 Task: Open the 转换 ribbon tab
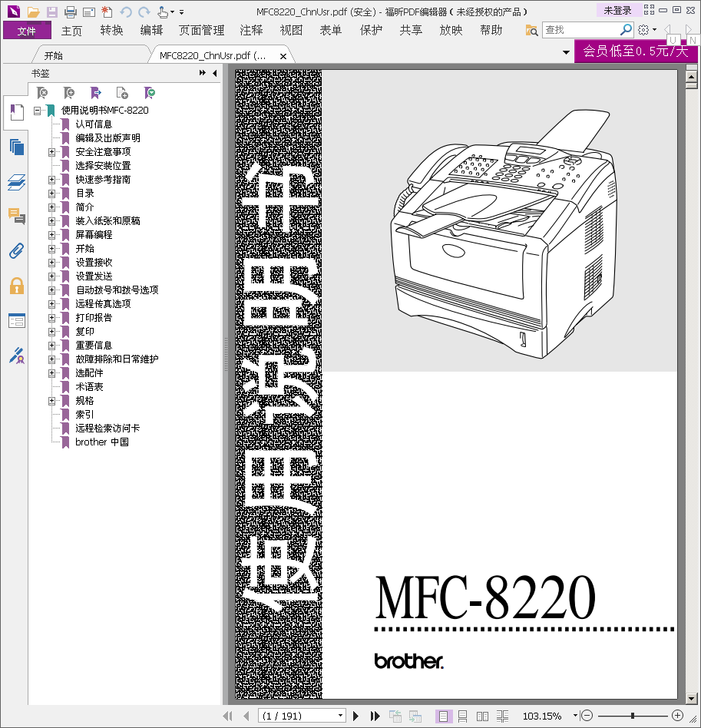(x=111, y=31)
